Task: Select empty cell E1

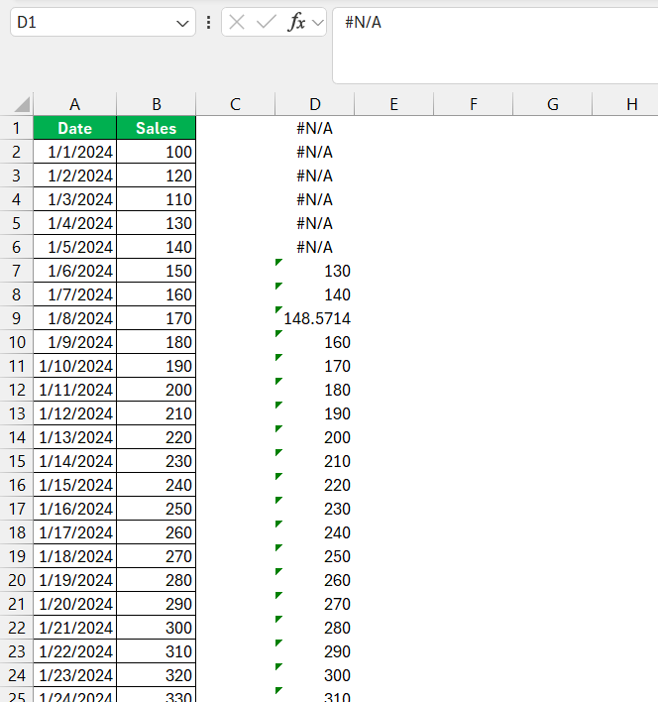Action: point(393,128)
